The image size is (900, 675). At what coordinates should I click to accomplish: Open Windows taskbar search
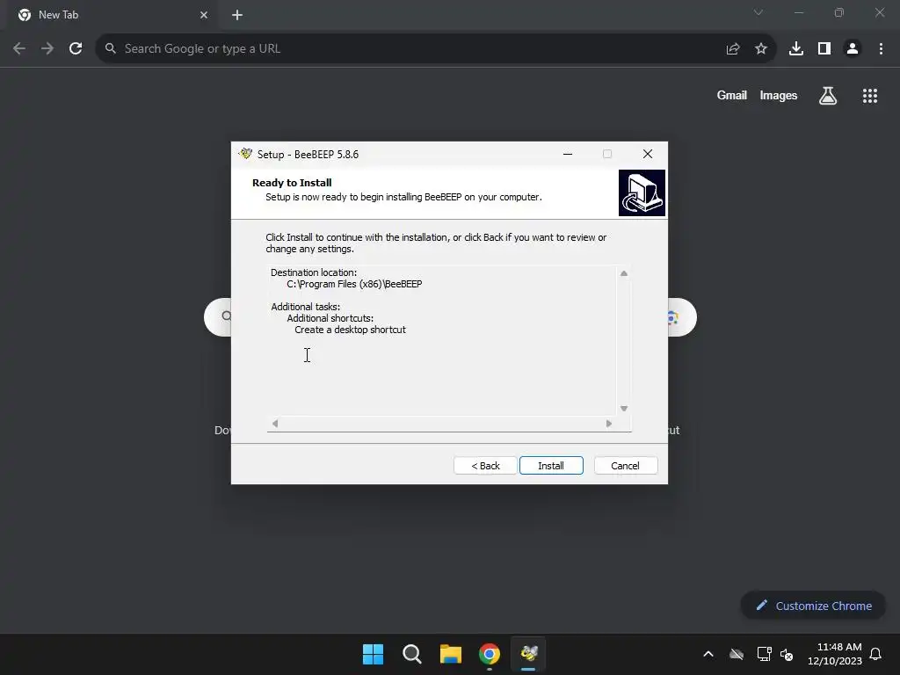(412, 654)
